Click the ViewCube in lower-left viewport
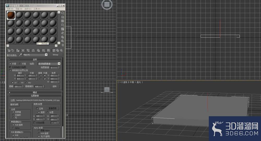This screenshot has height=141, width=261. pos(107,90)
